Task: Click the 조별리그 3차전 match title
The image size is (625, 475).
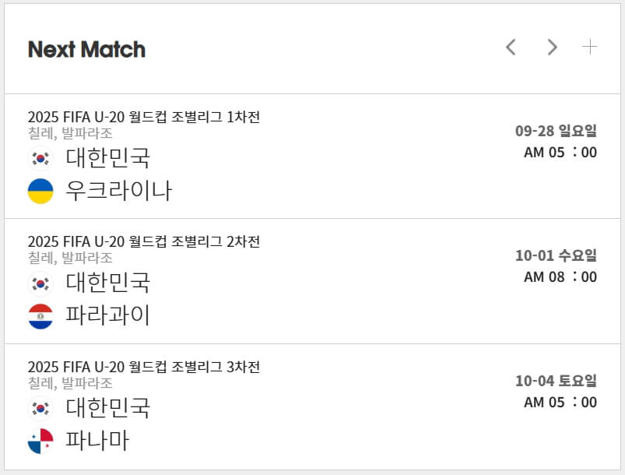Action: (x=145, y=367)
